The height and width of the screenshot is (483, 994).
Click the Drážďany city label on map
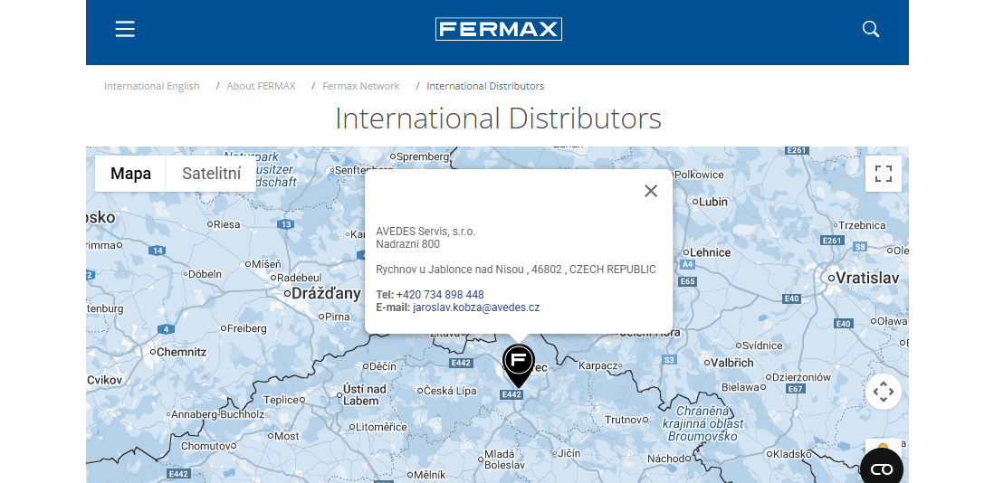tap(326, 294)
